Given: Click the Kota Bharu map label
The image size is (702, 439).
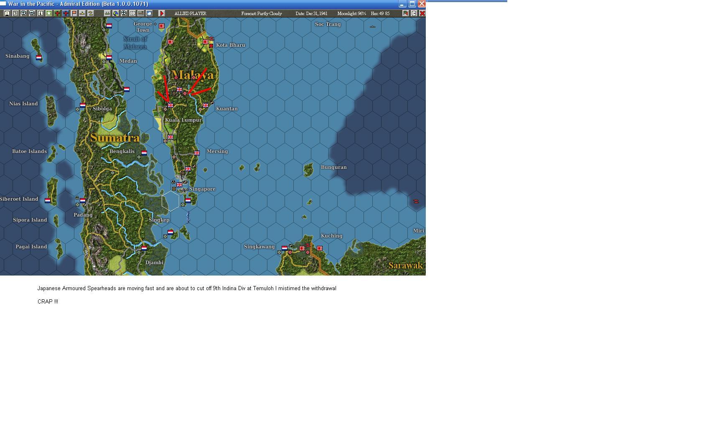Looking at the screenshot, I should pyautogui.click(x=231, y=45).
